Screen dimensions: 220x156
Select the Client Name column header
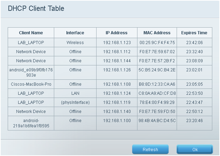click(x=31, y=33)
